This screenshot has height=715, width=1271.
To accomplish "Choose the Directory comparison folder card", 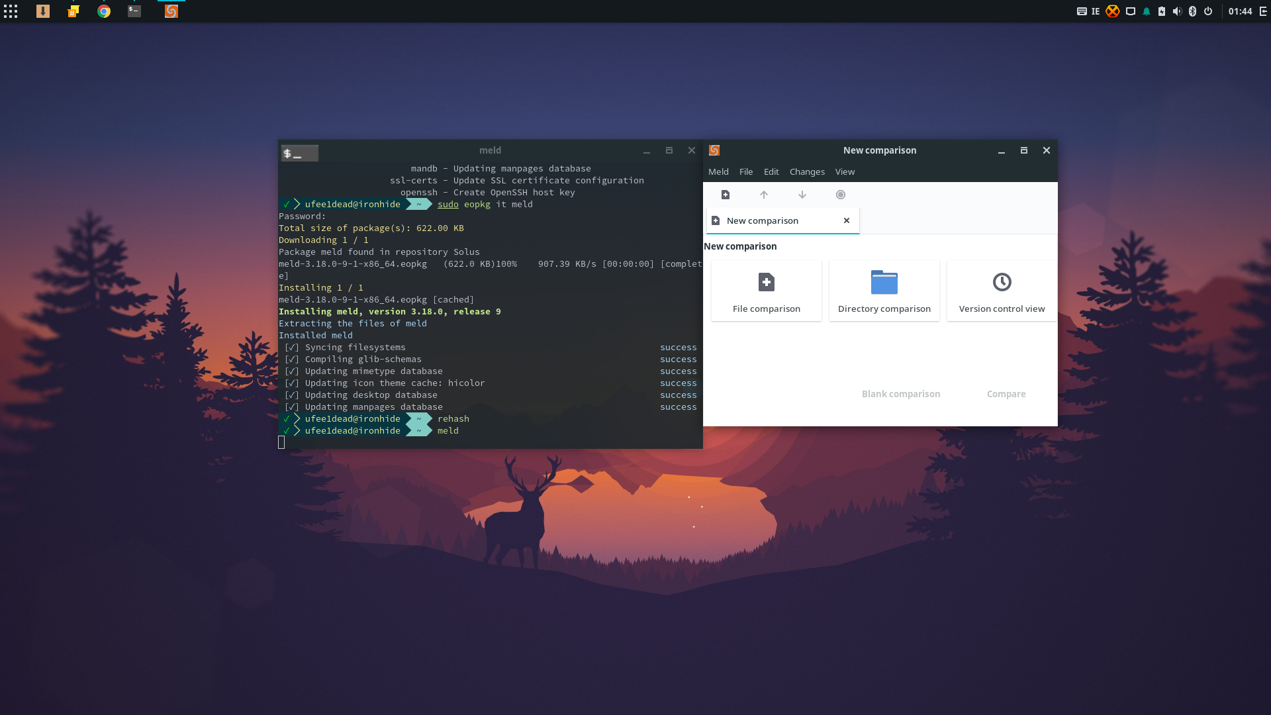I will (884, 291).
